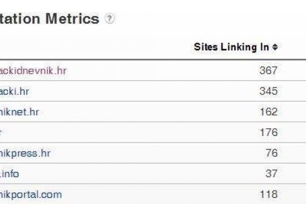The image size is (306, 204).
Task: Select the 162 value cell
Action: pyautogui.click(x=269, y=112)
